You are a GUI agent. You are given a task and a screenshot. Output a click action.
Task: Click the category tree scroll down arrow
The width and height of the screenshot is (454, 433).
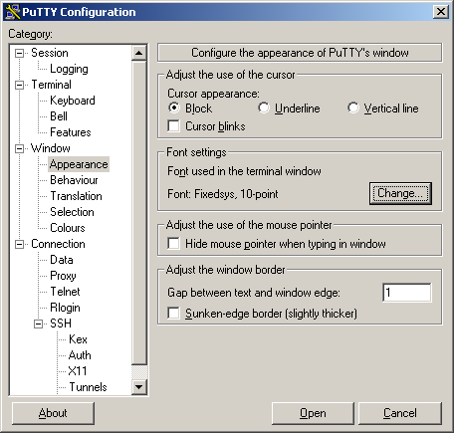tap(139, 387)
